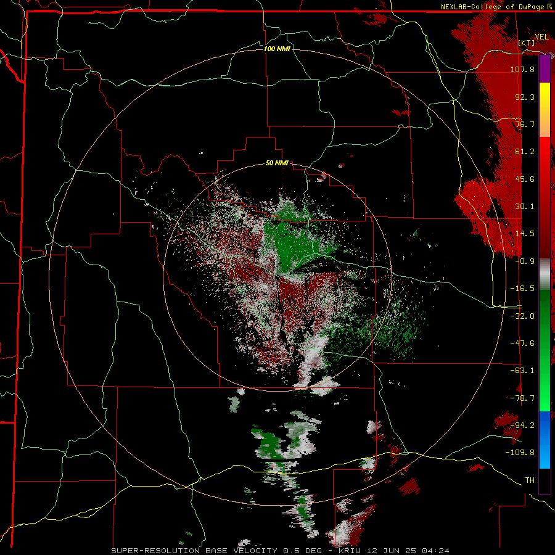555x555 pixels.
Task: Click the VEL legend title
Action: tap(541, 37)
